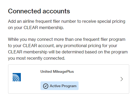Click the 'Active Program' label text
Screen dimensions: 136x95
[x=63, y=86]
